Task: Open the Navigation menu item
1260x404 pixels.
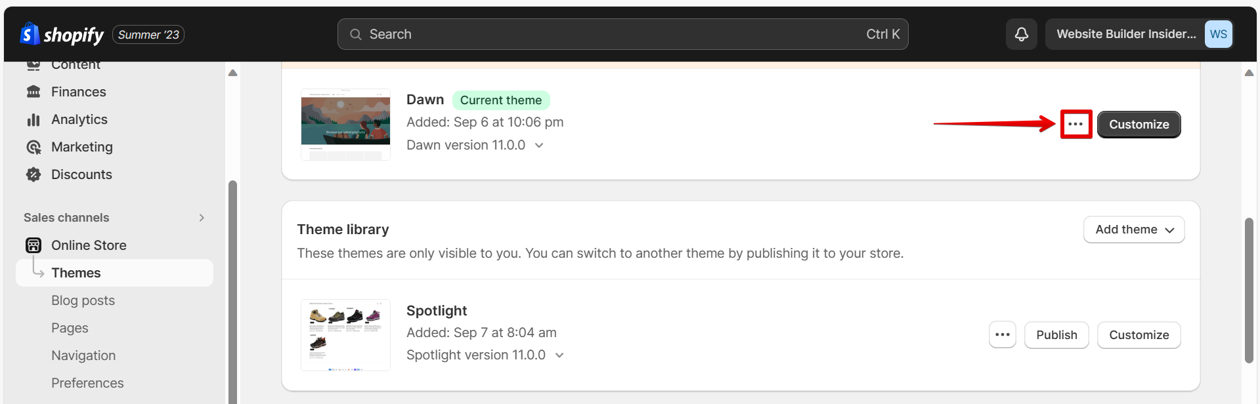Action: point(83,355)
